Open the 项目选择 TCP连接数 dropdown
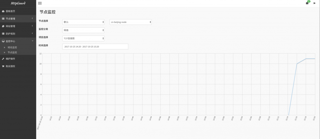The height and width of the screenshot is (139, 320). tap(83, 38)
